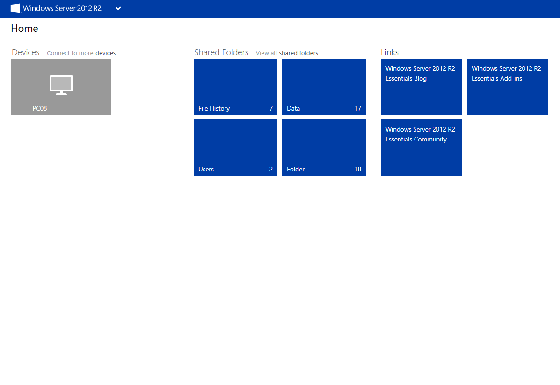Click item count 7 on File History

[x=271, y=108]
